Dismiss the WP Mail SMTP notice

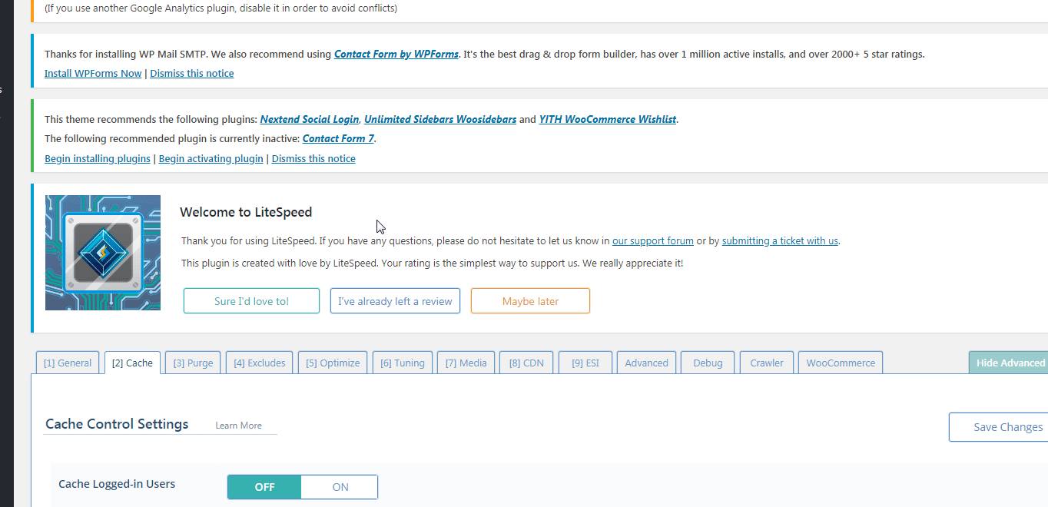tap(192, 74)
